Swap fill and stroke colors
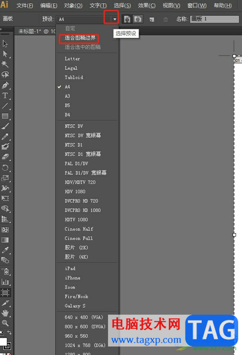Screen dimensions: 242x355 pos(9,332)
